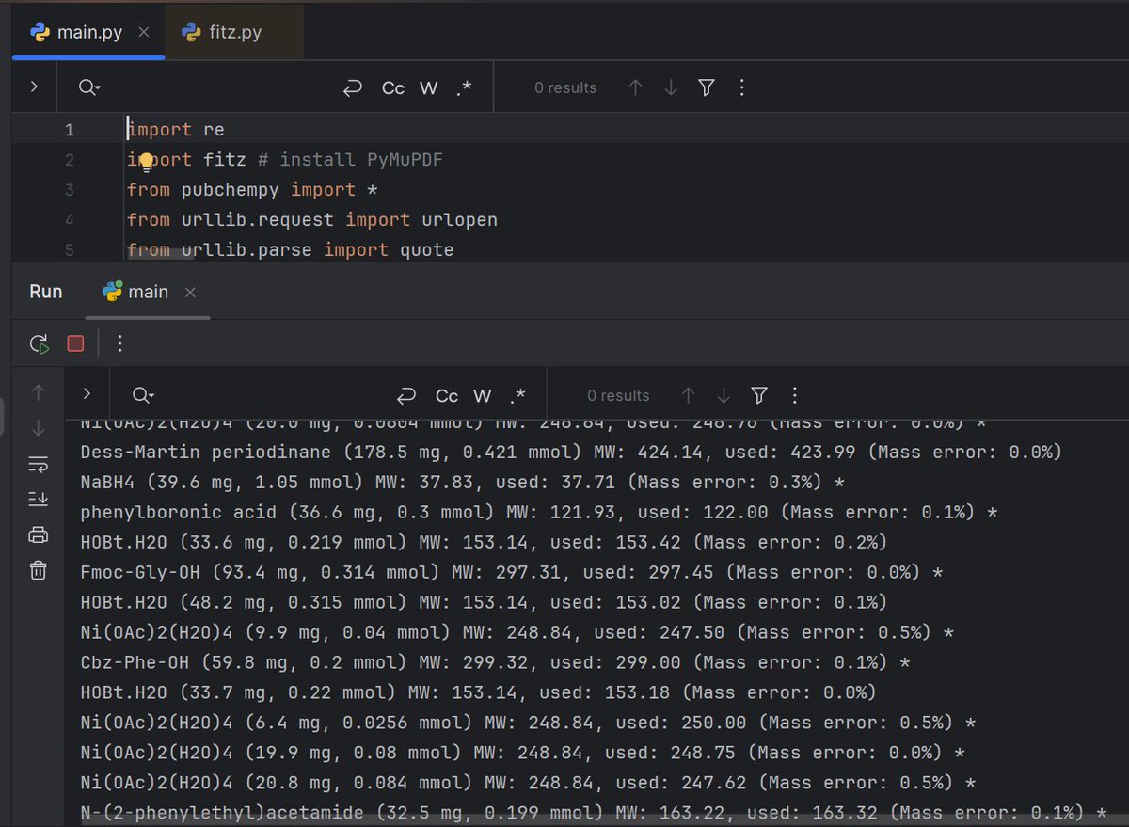Click the lightbulb quick-fix icon on line 2
The width and height of the screenshot is (1129, 827).
point(147,161)
